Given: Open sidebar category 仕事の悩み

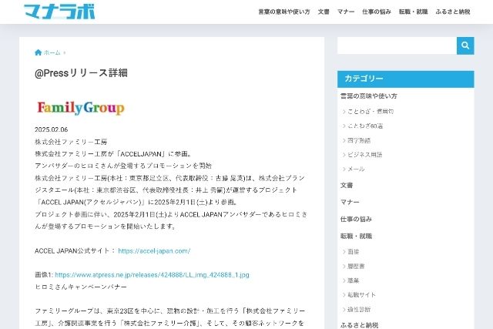Looking at the screenshot, I should click(x=356, y=220).
